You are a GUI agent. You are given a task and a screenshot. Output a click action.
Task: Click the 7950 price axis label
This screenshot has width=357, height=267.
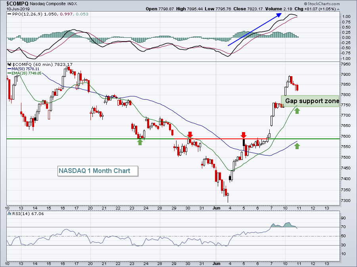point(346,64)
